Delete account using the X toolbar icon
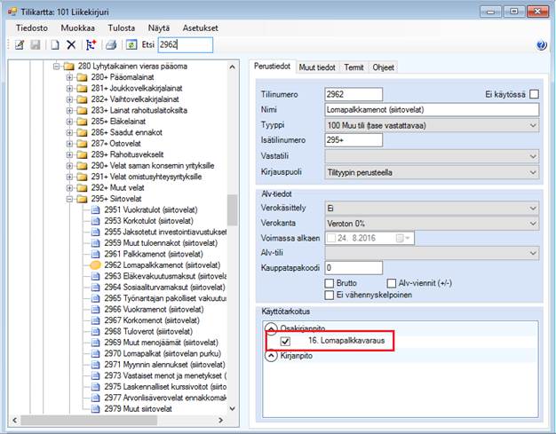The width and height of the screenshot is (556, 434). tap(71, 45)
